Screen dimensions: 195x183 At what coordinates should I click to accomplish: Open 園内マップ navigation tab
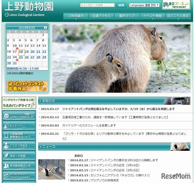pyautogui.click(x=127, y=16)
